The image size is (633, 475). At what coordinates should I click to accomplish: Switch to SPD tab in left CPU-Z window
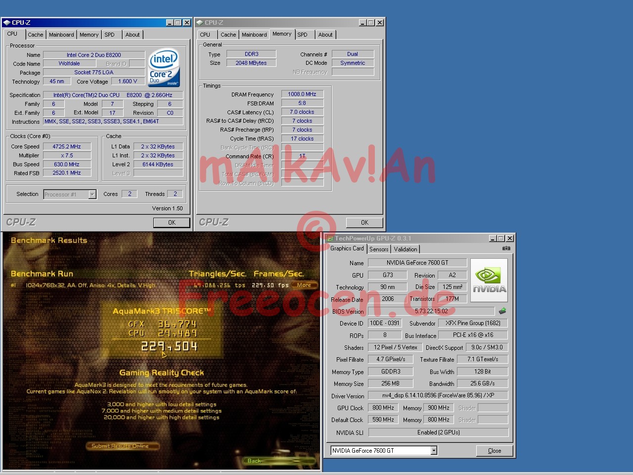(109, 35)
